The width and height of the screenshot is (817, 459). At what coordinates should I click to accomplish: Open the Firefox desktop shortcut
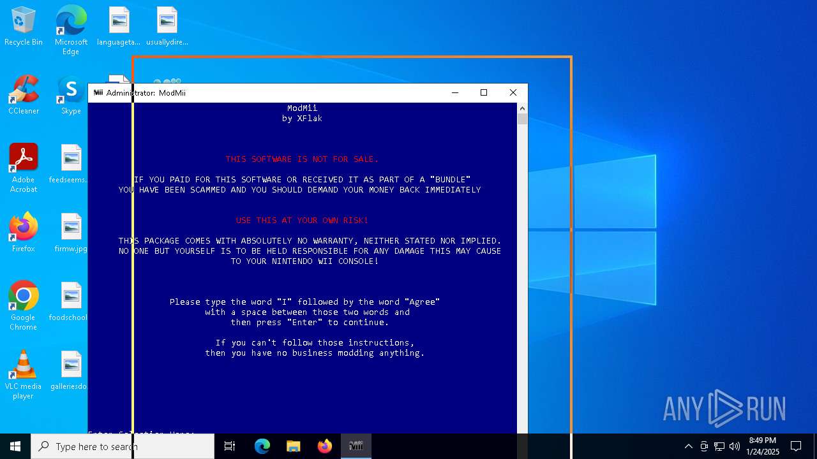(x=24, y=233)
